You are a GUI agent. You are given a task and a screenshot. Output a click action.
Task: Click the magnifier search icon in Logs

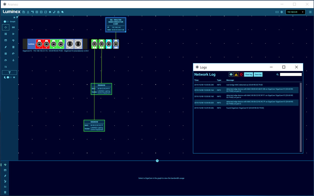278,75
